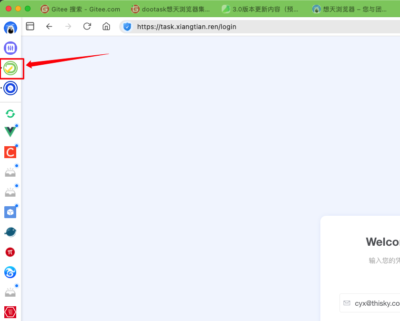400x321 pixels.
Task: Launch the blue cube sidebar app
Action: click(x=10, y=212)
